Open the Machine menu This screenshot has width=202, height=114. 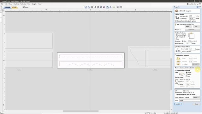point(16,4)
